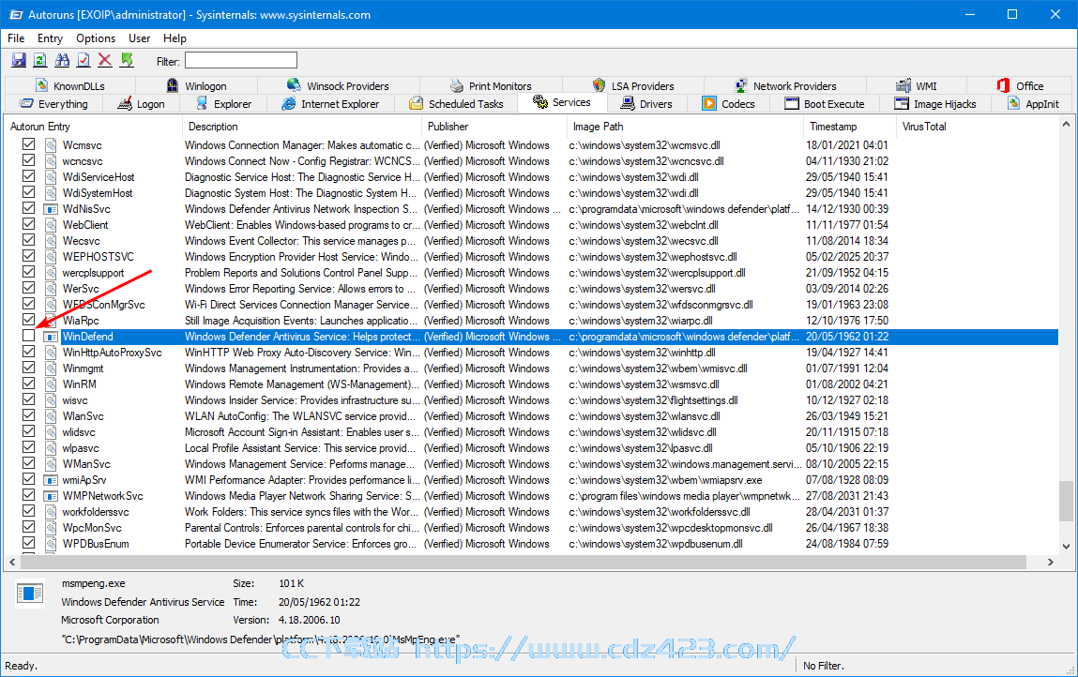Image resolution: width=1078 pixels, height=677 pixels.
Task: Uncheck the WinRM entry checkbox
Action: [x=28, y=384]
